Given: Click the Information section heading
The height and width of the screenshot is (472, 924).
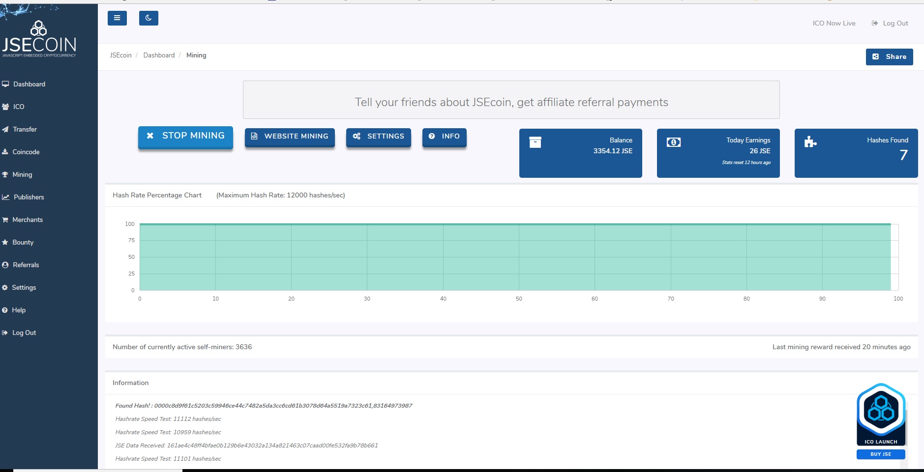Looking at the screenshot, I should point(130,383).
